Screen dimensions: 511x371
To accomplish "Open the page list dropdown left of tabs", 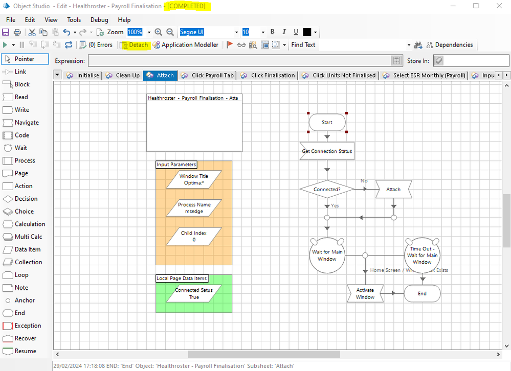I will point(57,75).
